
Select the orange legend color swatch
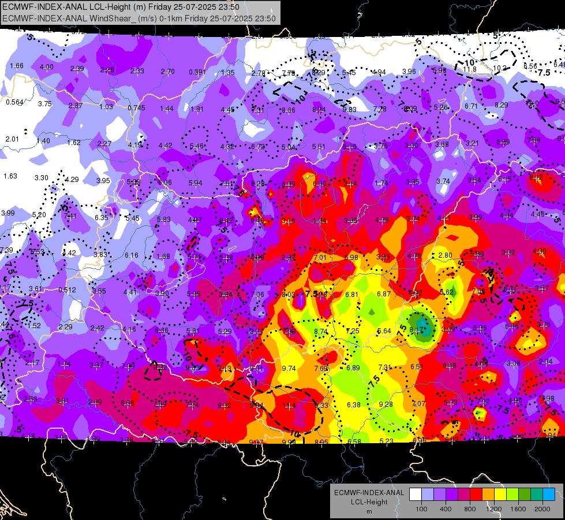coord(488,495)
